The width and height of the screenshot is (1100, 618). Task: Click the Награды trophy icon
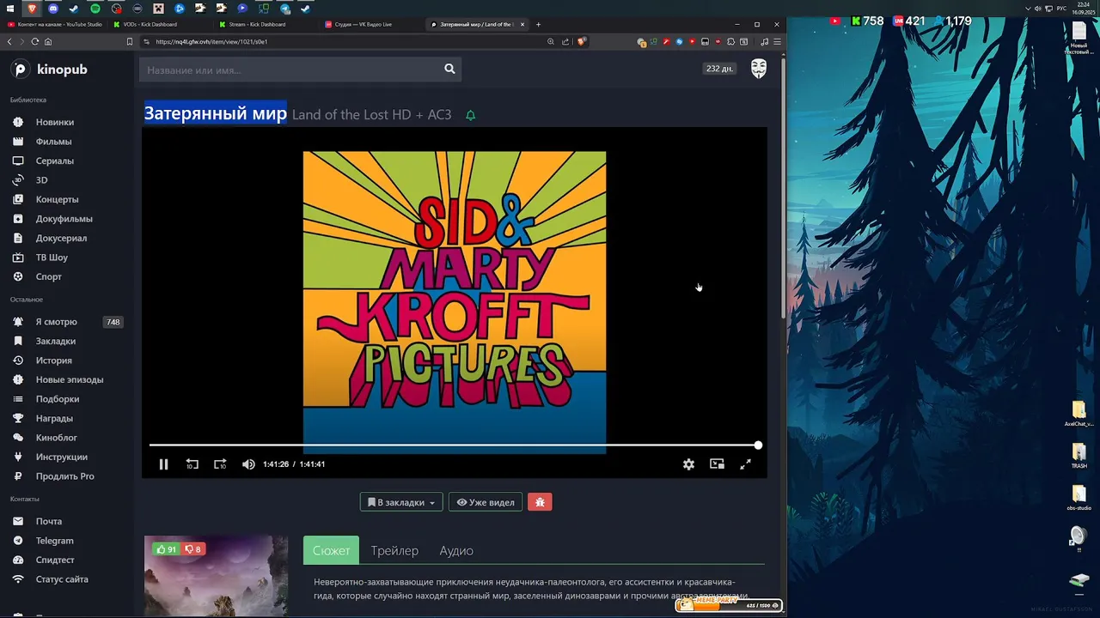[x=18, y=418]
